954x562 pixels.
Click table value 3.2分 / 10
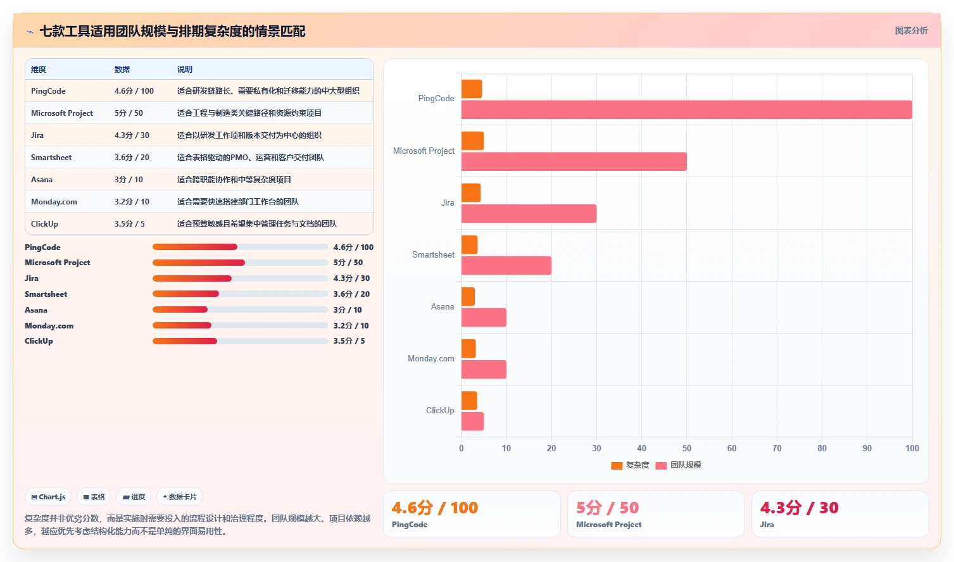point(132,202)
